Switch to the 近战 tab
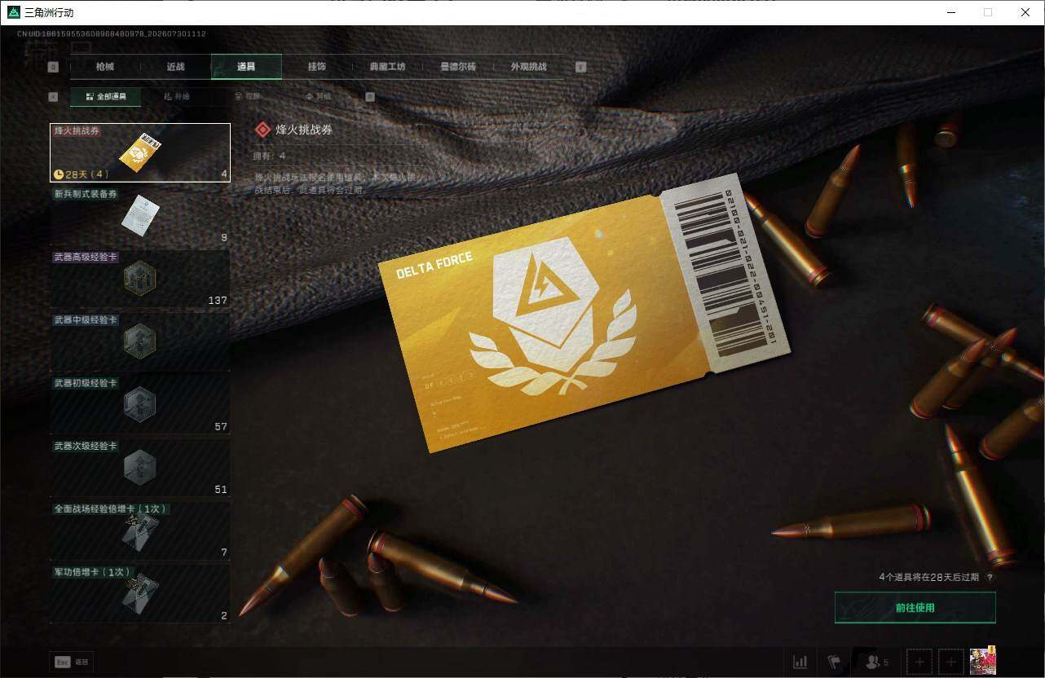This screenshot has height=678, width=1045. (175, 67)
